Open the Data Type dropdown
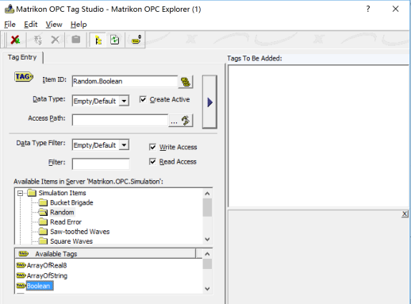 point(124,101)
